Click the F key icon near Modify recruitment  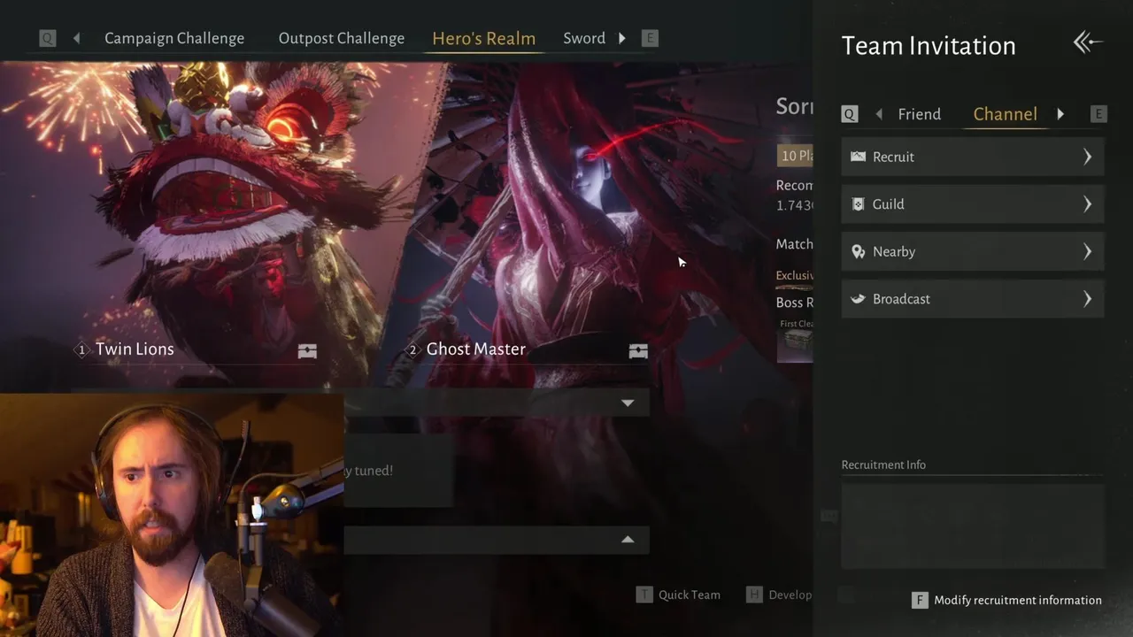pyautogui.click(x=920, y=600)
